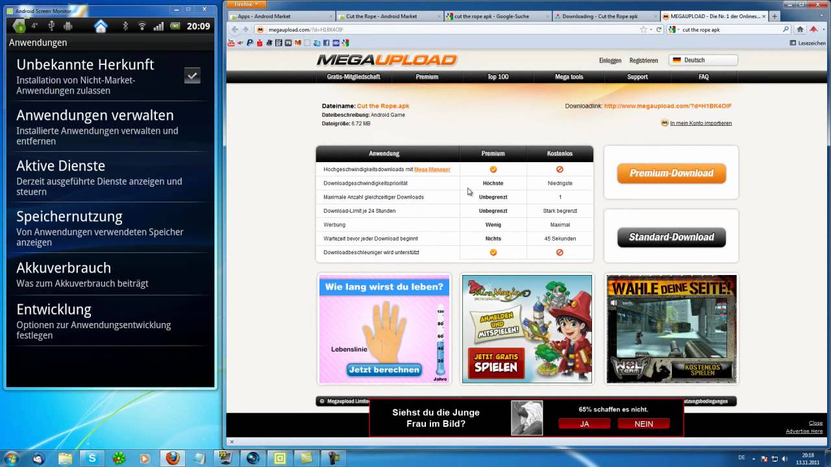Open ICQ flower icon in taskbar
This screenshot has width=831, height=467.
119,458
